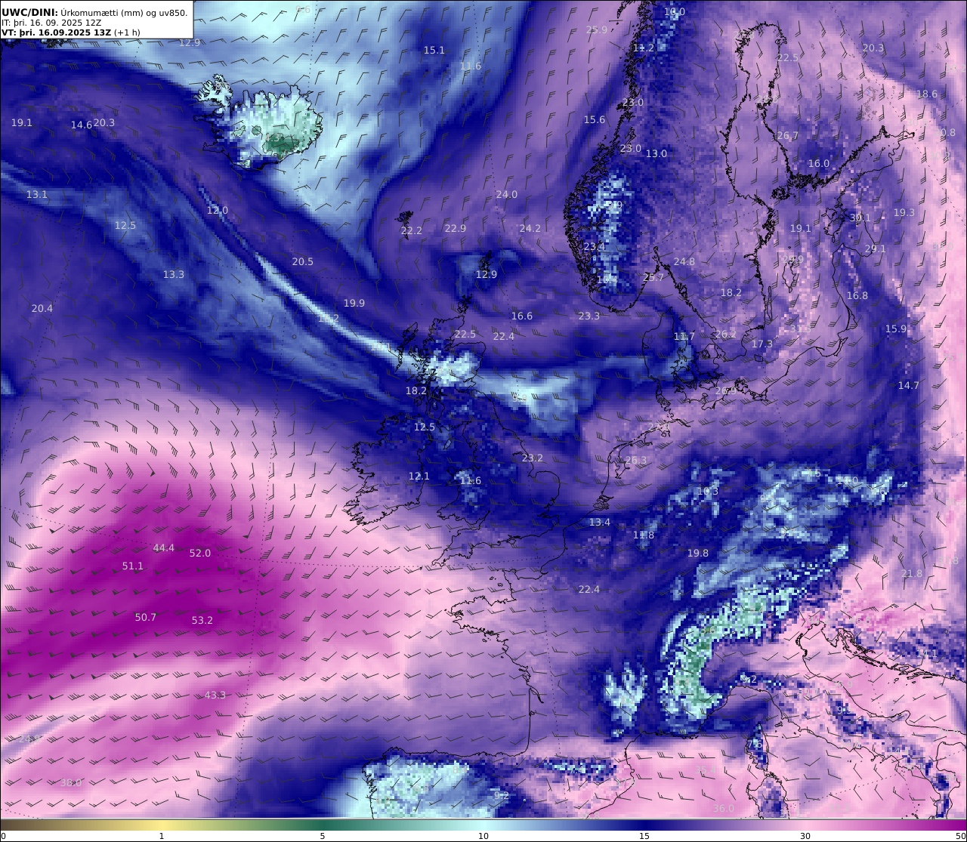Click the 23.3 value label
The height and width of the screenshot is (842, 967).
click(x=589, y=316)
